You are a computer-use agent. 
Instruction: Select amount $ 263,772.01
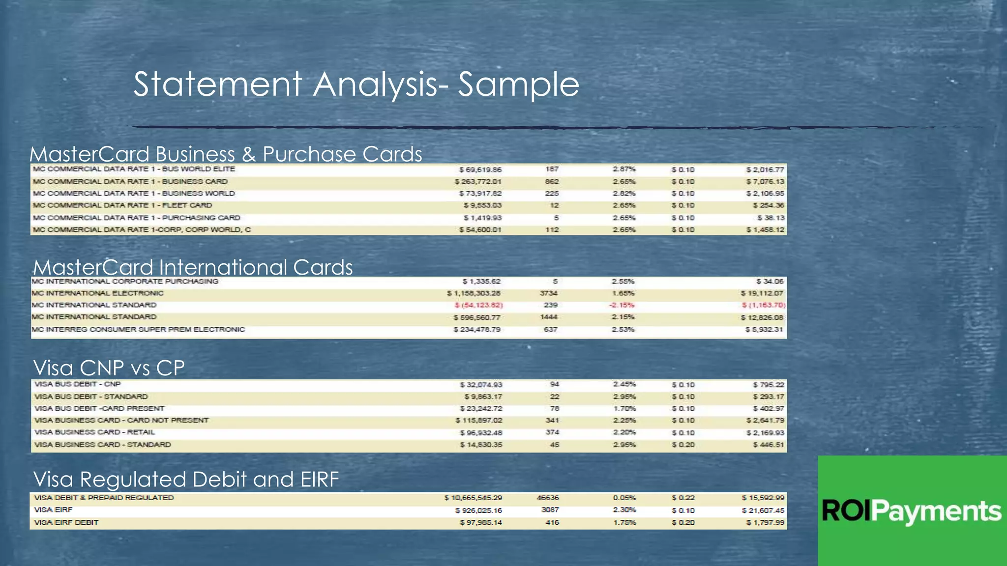(478, 182)
